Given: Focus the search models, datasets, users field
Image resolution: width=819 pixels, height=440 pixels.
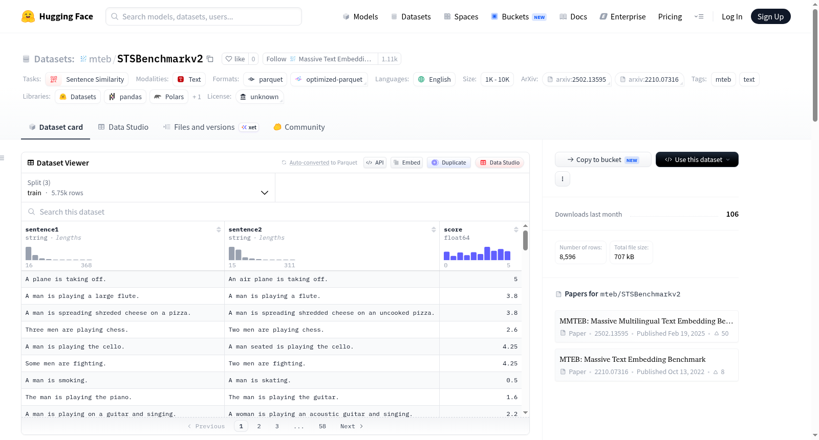Looking at the screenshot, I should tap(204, 16).
